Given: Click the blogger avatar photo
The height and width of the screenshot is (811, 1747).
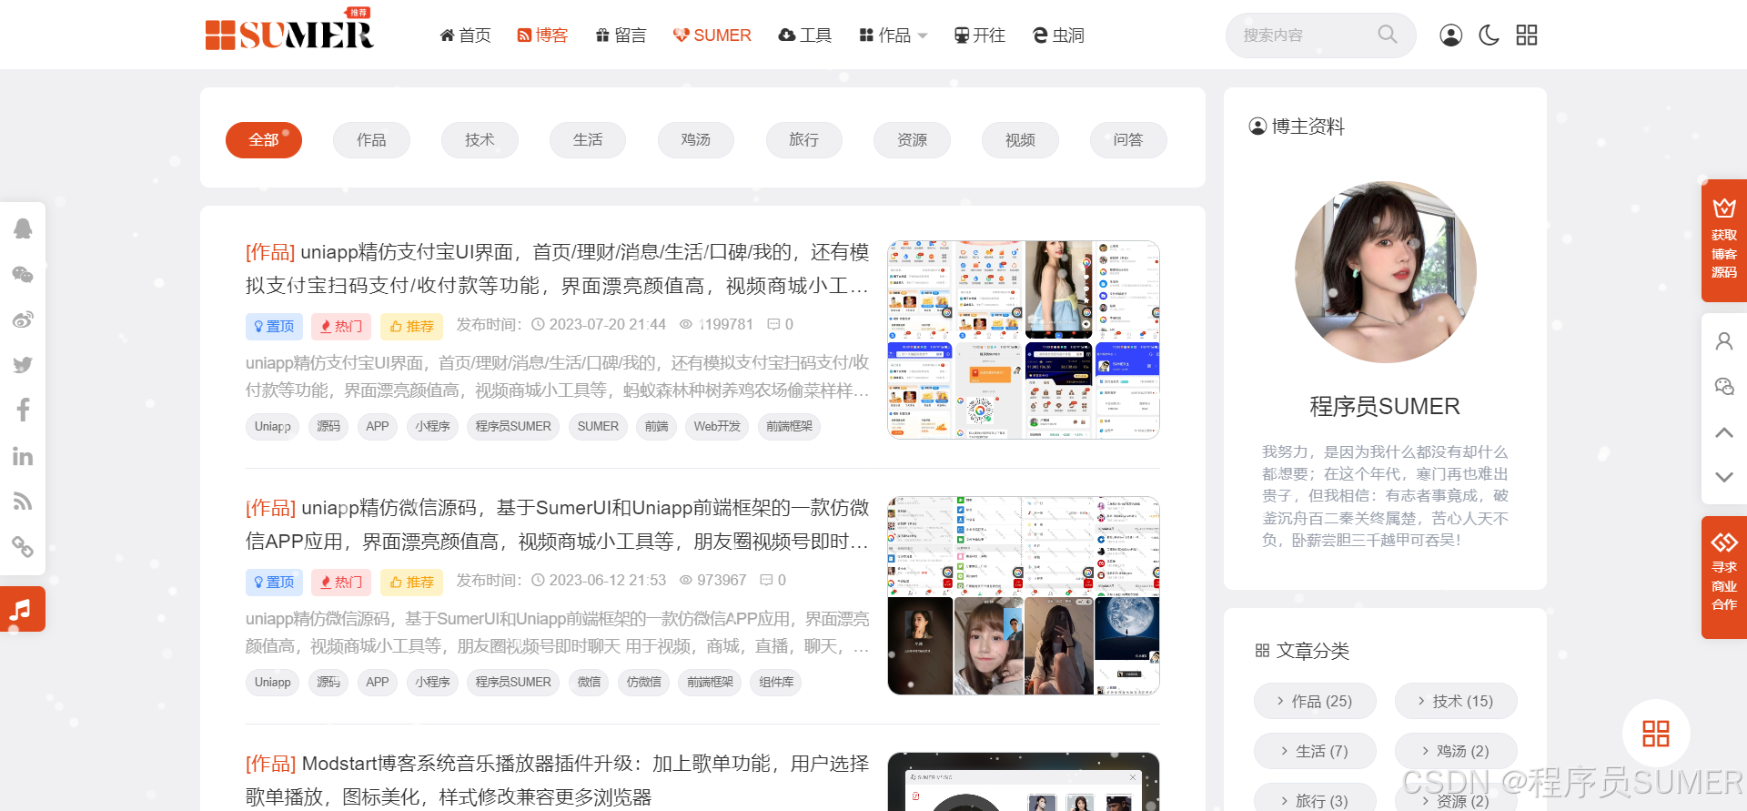Looking at the screenshot, I should coord(1385,272).
